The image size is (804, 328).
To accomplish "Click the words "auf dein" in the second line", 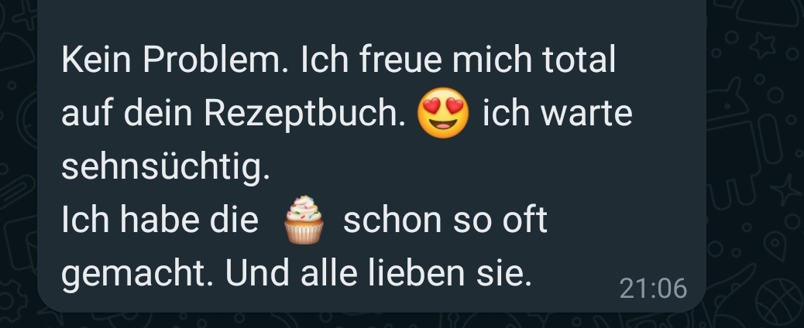I will pos(127,113).
